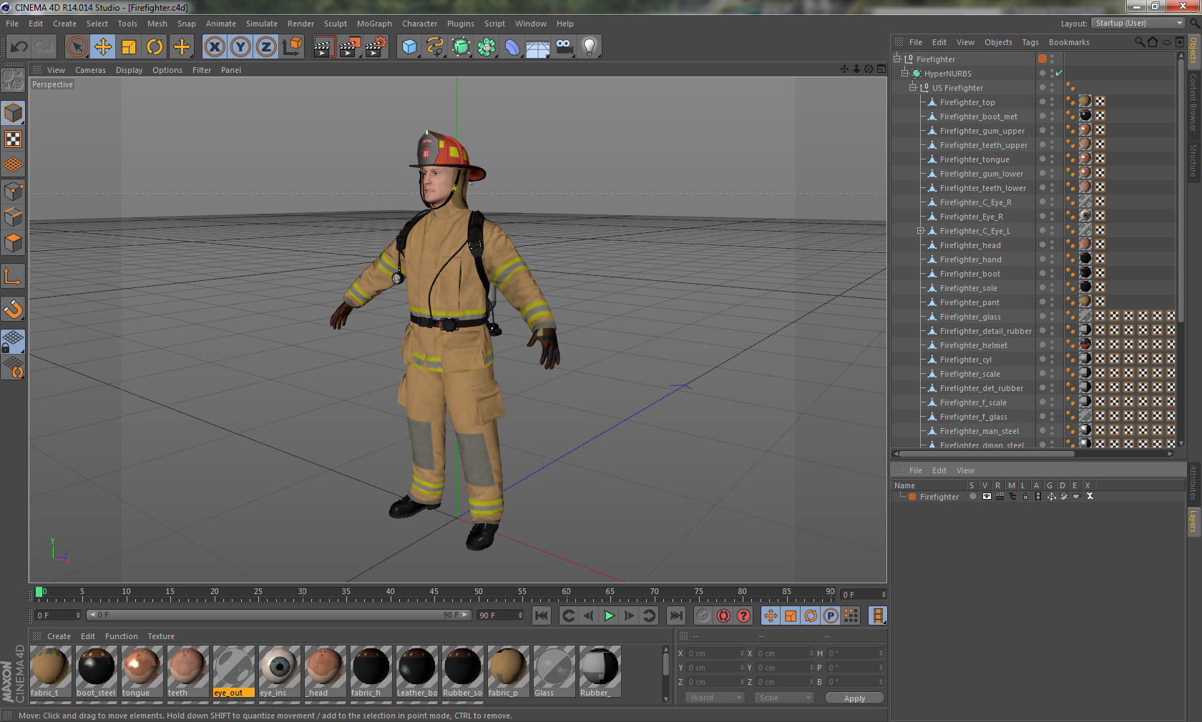Click the Undo arrow icon
The height and width of the screenshot is (722, 1202).
pyautogui.click(x=19, y=47)
